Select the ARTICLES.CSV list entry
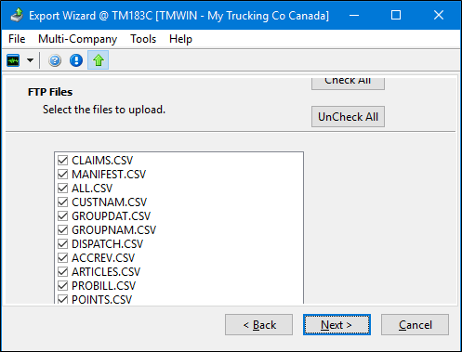462x352 pixels. click(x=106, y=272)
